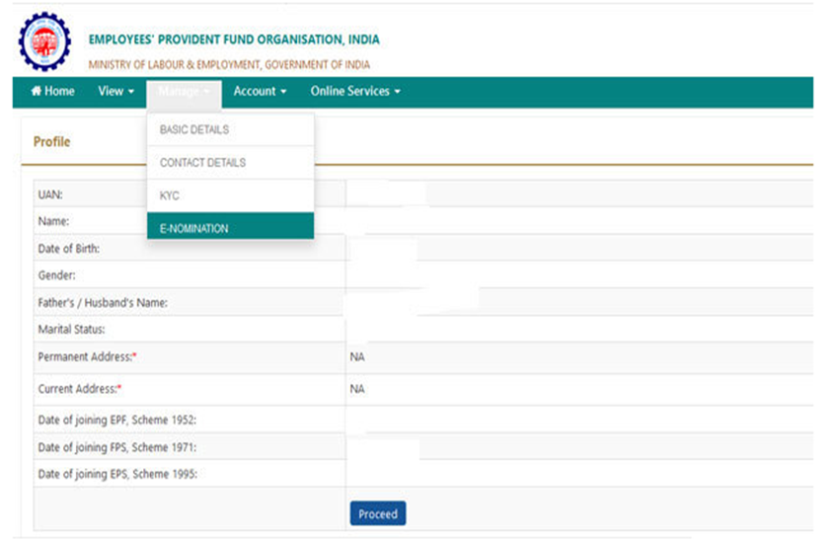
Task: Open the KYC menu option
Action: [x=170, y=196]
